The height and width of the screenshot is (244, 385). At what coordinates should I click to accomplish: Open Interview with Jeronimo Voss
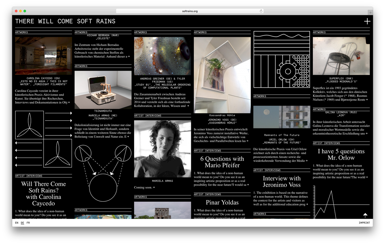click(x=282, y=182)
